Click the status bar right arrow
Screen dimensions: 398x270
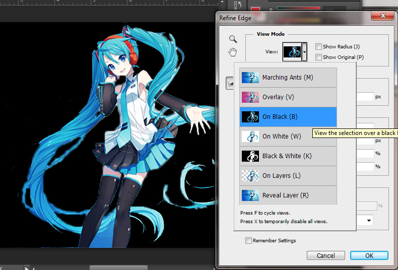(27, 268)
